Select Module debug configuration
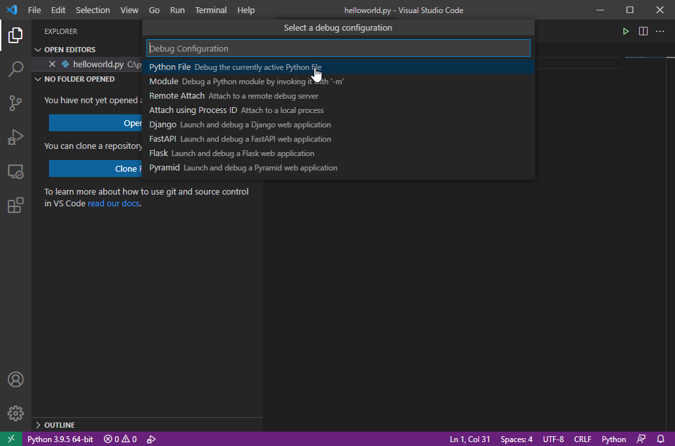The height and width of the screenshot is (446, 675). (338, 81)
